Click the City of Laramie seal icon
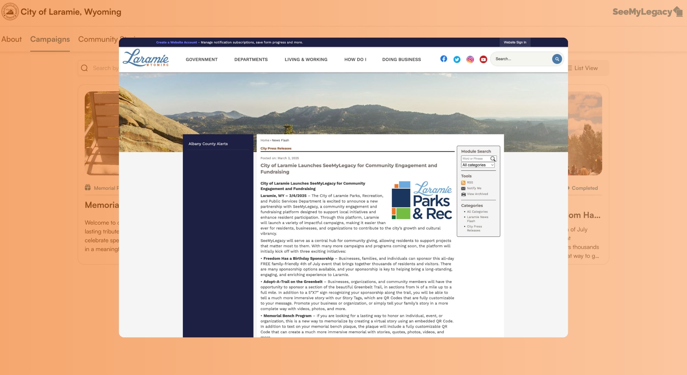 click(10, 12)
